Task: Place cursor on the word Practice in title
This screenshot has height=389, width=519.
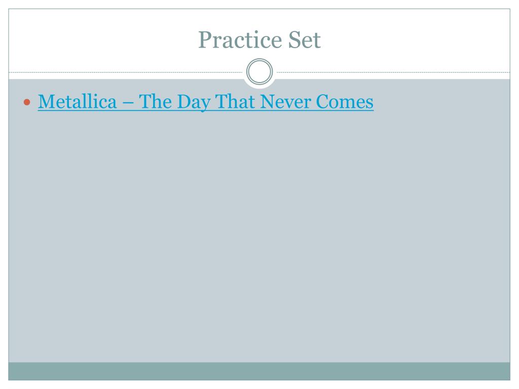Action: [240, 40]
